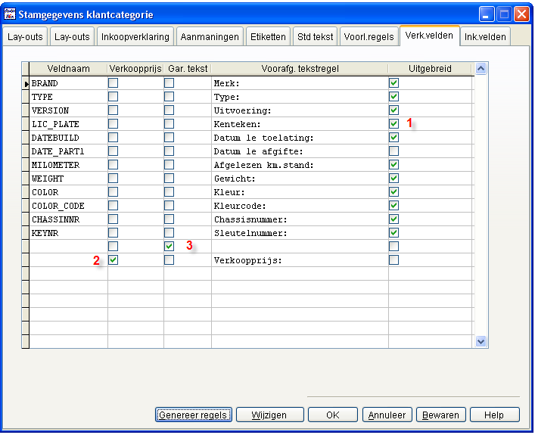Click the 'Kenteken:' text cell
The image size is (535, 435).
(300, 124)
